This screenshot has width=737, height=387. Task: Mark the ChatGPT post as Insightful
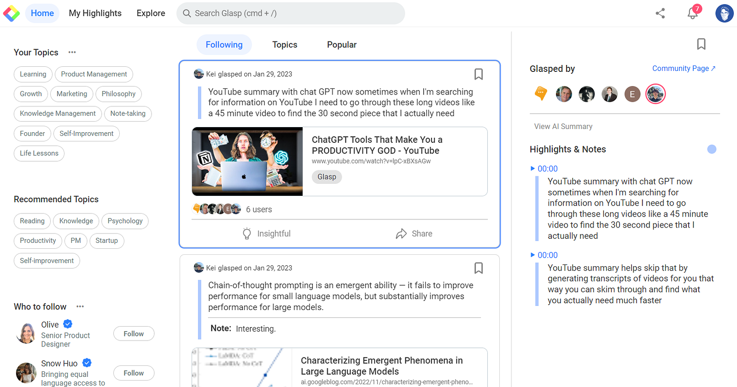point(266,234)
